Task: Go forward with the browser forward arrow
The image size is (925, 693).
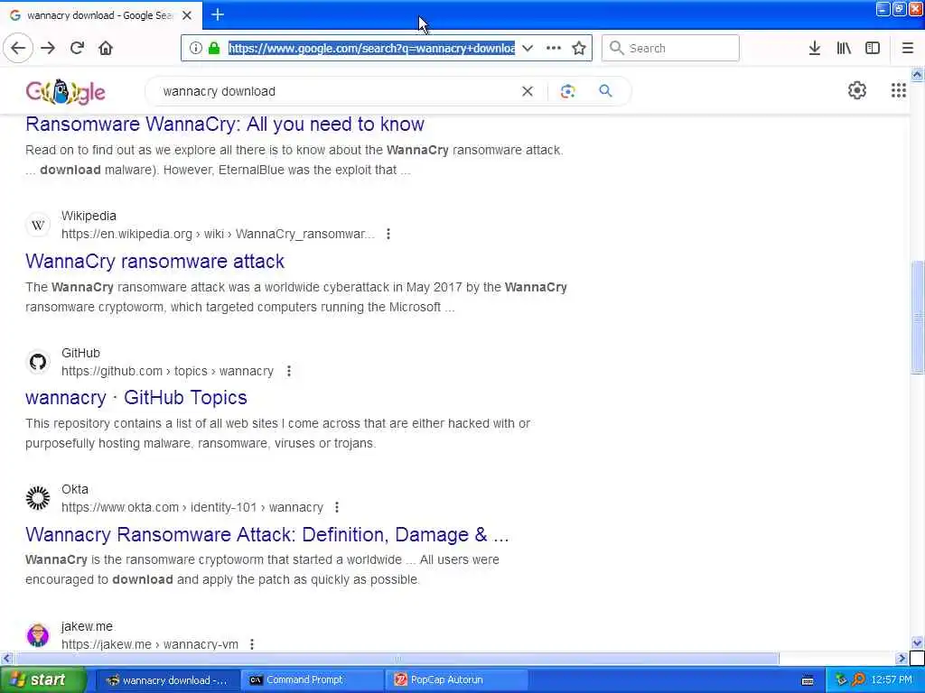Action: tap(48, 48)
